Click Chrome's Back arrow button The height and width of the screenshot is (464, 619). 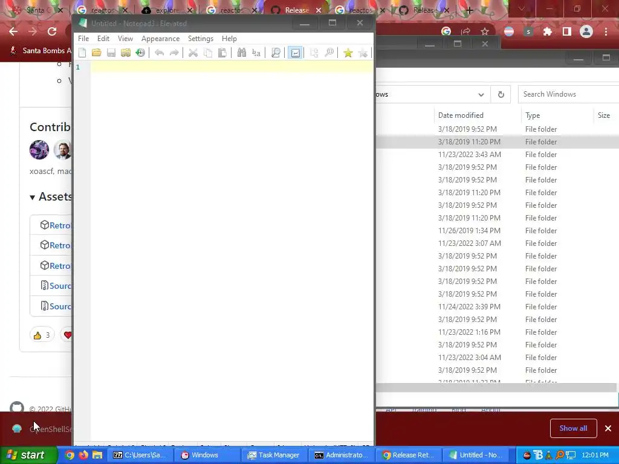pyautogui.click(x=13, y=31)
